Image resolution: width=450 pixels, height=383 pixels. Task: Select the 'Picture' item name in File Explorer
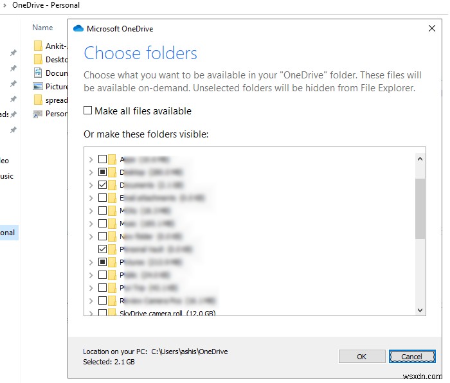57,86
